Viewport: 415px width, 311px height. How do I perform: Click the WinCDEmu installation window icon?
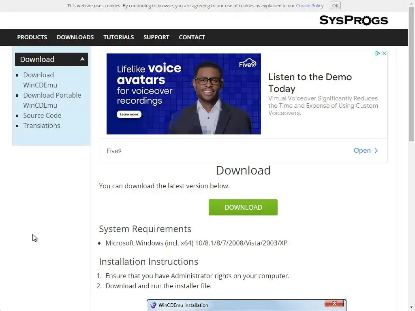[153, 305]
